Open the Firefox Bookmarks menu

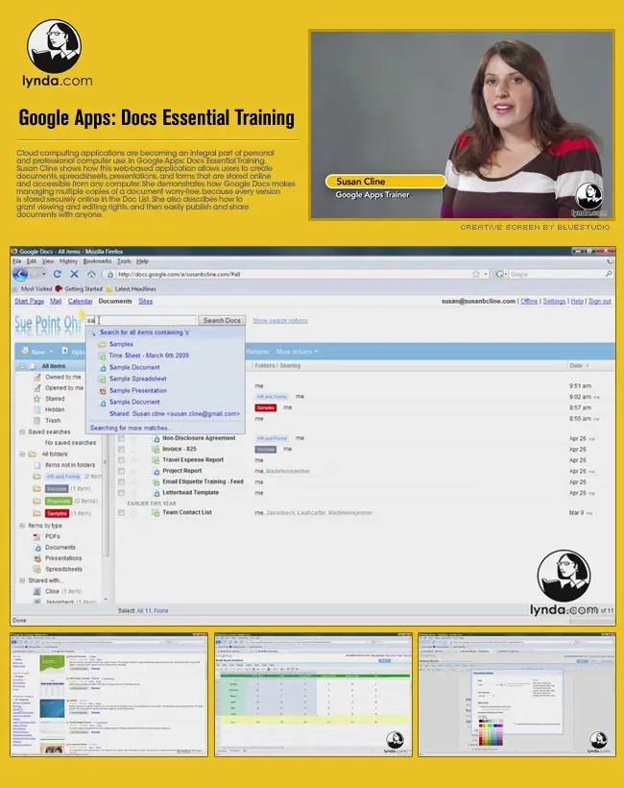(97, 261)
